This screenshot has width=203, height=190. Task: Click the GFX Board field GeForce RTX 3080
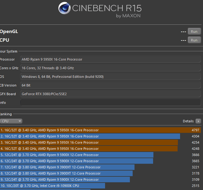[110, 94]
